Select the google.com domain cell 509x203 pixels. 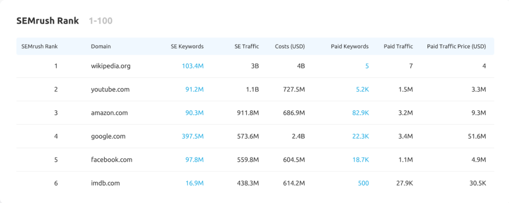coord(108,137)
